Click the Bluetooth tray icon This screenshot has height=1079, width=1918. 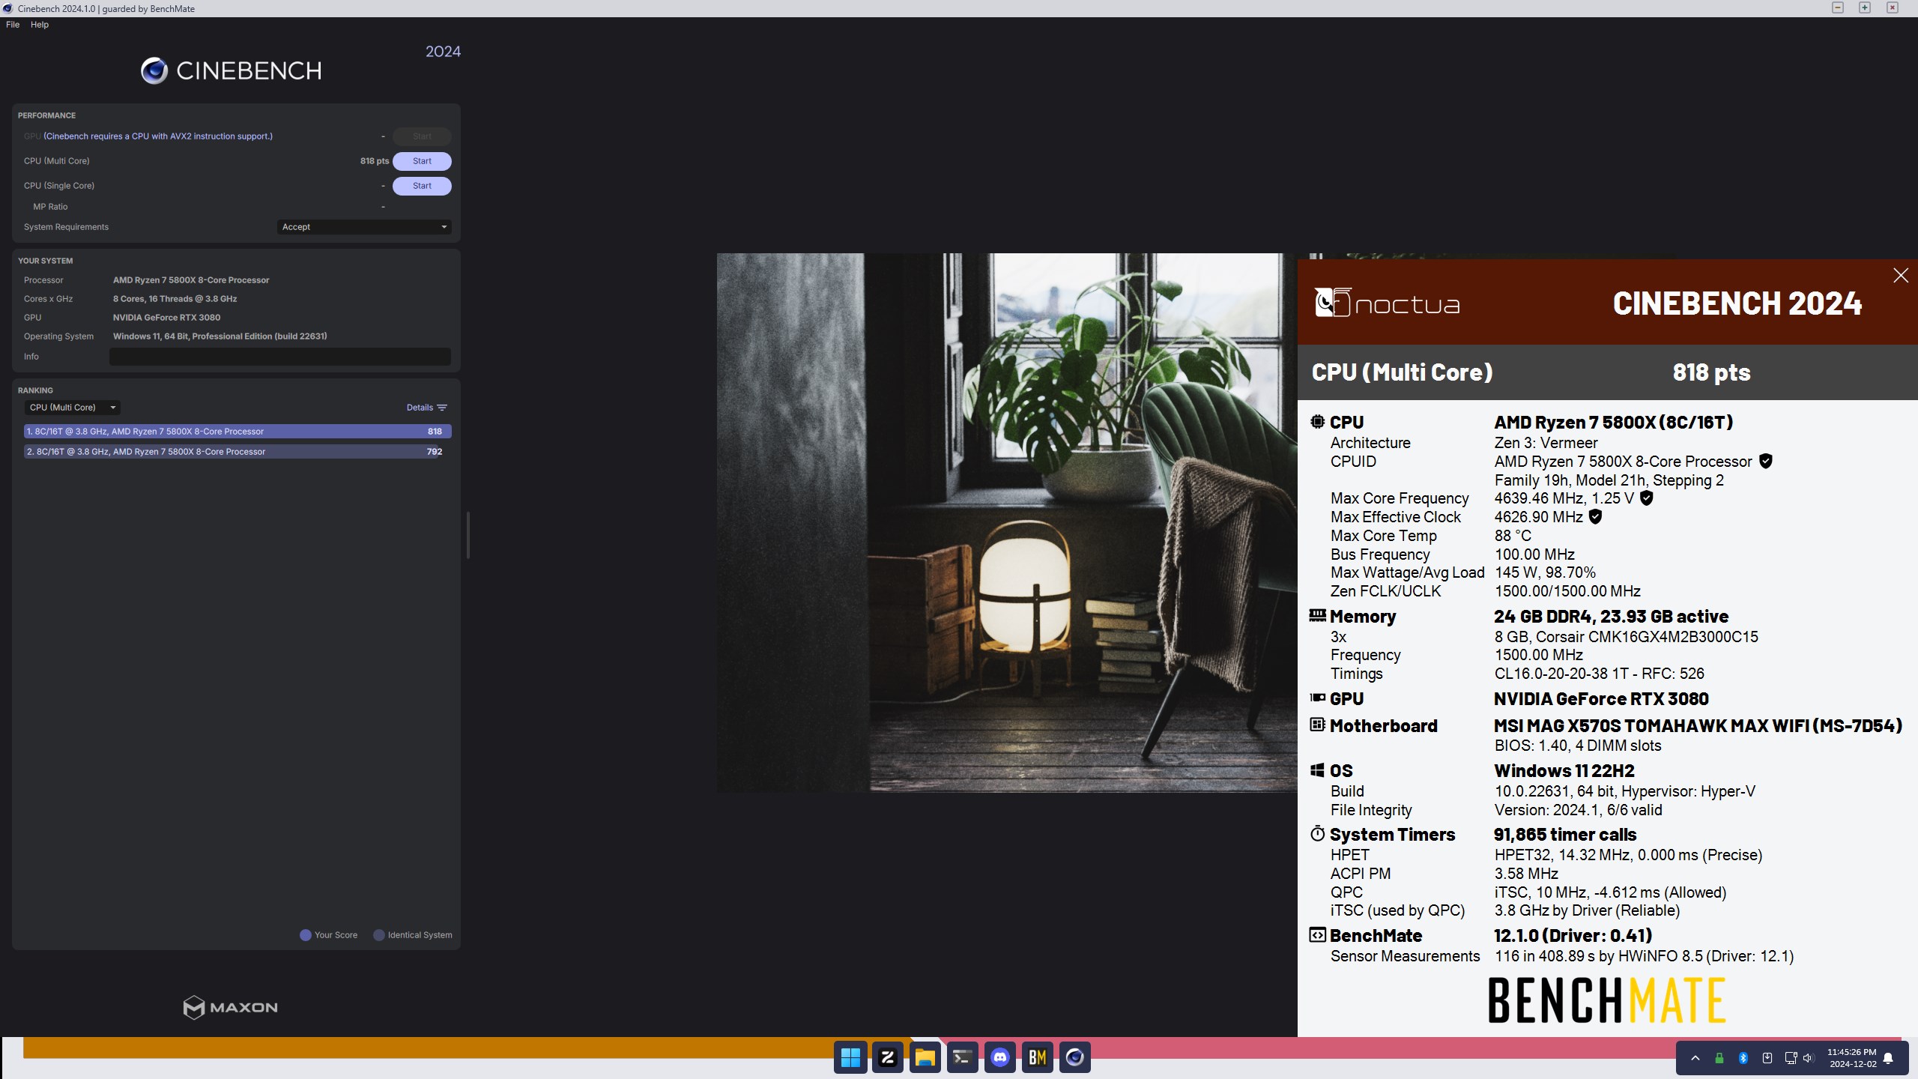1743,1058
